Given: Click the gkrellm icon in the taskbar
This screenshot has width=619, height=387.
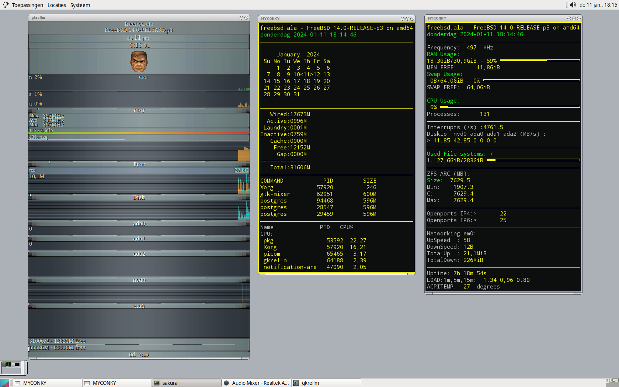Looking at the screenshot, I should pyautogui.click(x=296, y=383).
